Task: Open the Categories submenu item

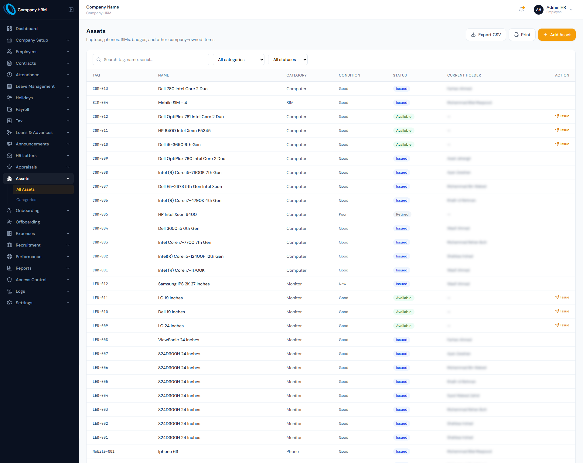Action: point(43,199)
